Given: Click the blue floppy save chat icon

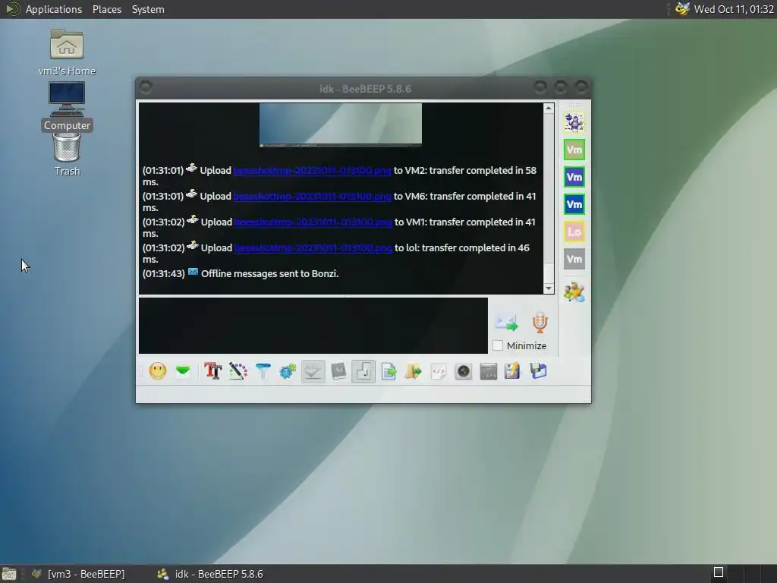Looking at the screenshot, I should (x=538, y=370).
